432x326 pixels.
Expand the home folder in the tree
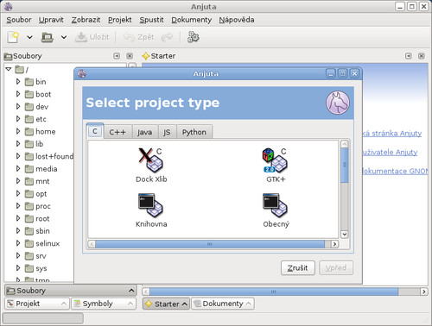(18, 131)
